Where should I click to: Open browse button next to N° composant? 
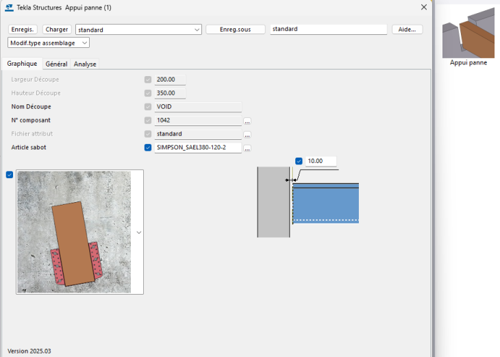pos(247,121)
